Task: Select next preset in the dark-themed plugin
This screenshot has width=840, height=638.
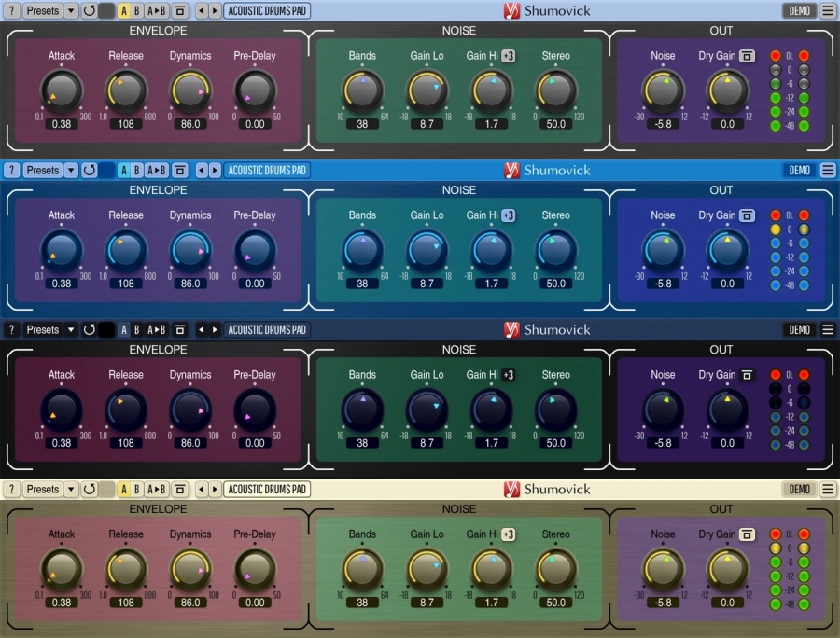Action: point(215,329)
